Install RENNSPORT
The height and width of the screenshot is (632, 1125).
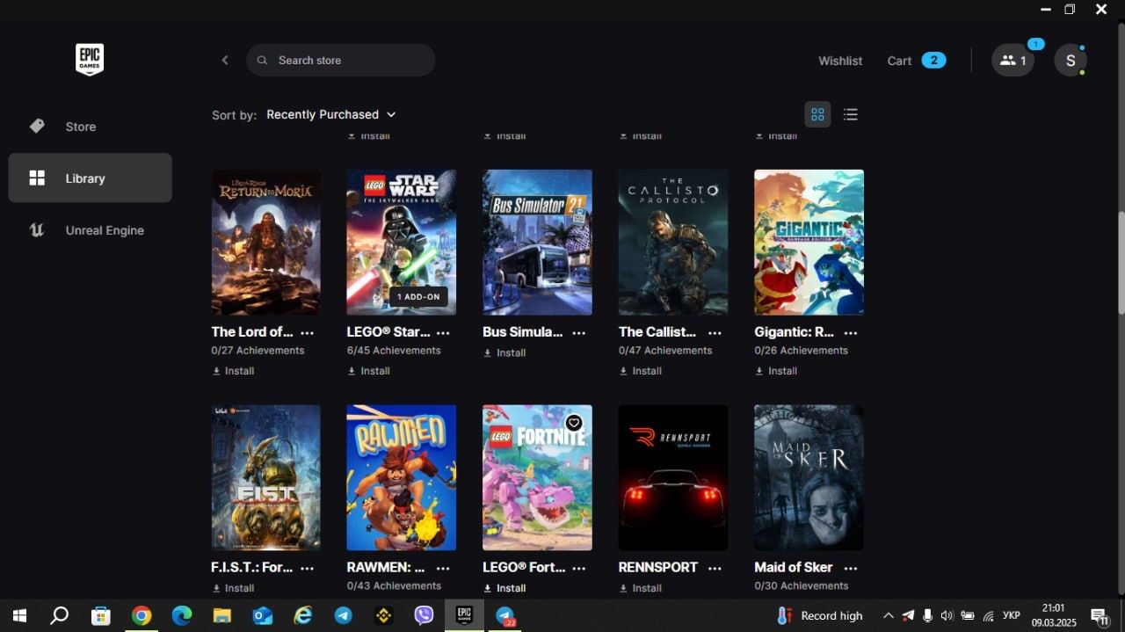pyautogui.click(x=641, y=588)
